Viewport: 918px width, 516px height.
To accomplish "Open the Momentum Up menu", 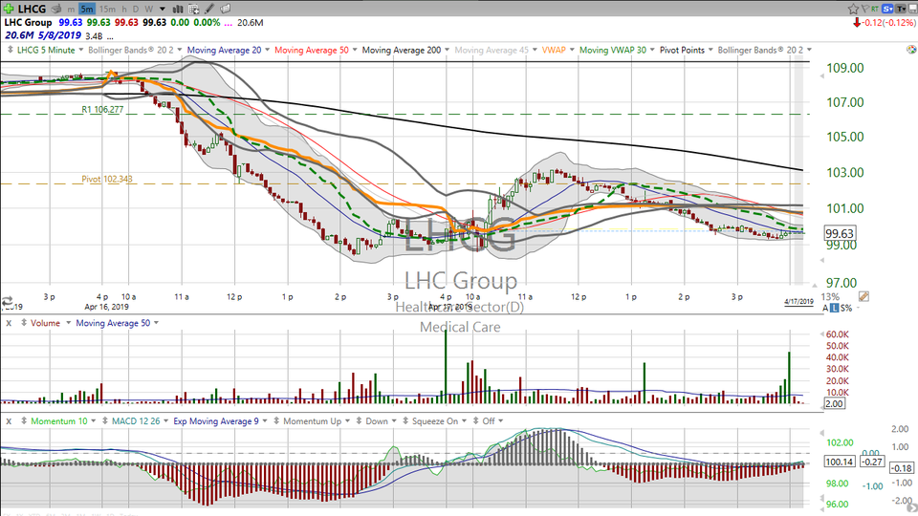I will [x=317, y=421].
